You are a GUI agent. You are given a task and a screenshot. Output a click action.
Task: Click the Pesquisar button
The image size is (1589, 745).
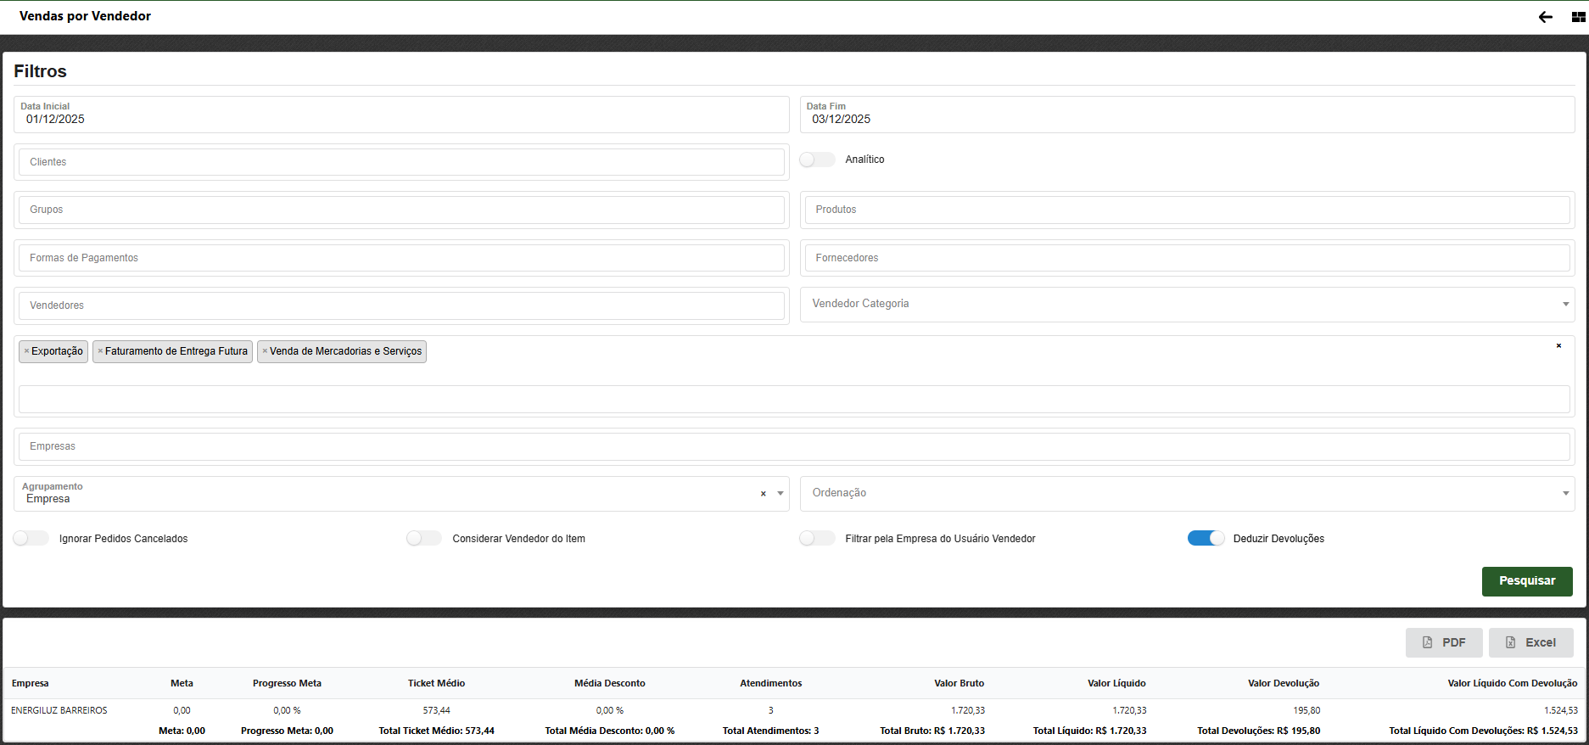pos(1526,581)
